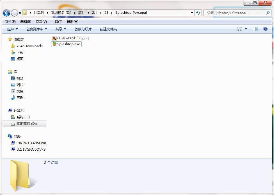274x195 pixels.
Task: Select the Splashtop.exe installer icon
Action: [54, 44]
